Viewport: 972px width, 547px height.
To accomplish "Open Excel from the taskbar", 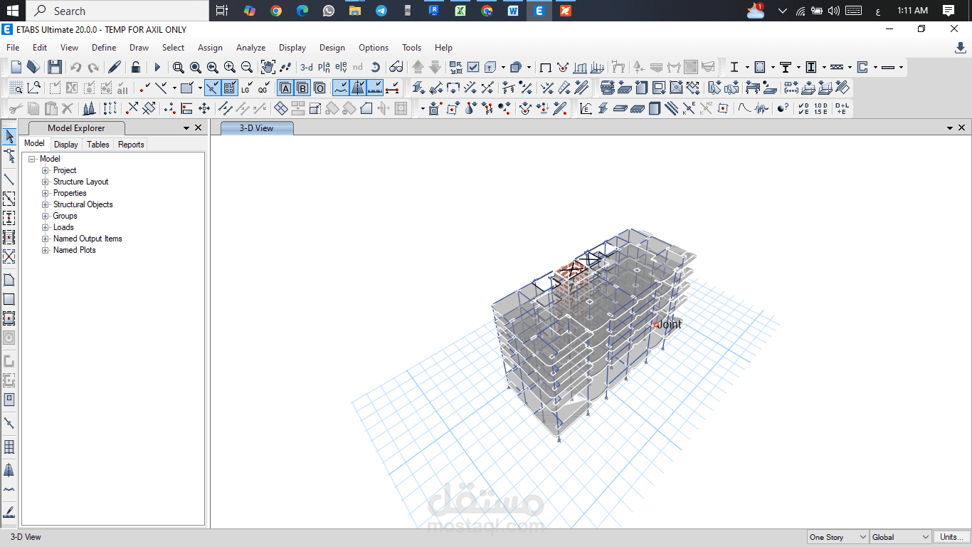I will pyautogui.click(x=460, y=11).
